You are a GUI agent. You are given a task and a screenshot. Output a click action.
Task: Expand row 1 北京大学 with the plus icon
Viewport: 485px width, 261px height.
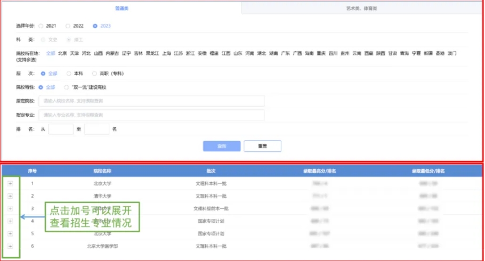point(10,184)
